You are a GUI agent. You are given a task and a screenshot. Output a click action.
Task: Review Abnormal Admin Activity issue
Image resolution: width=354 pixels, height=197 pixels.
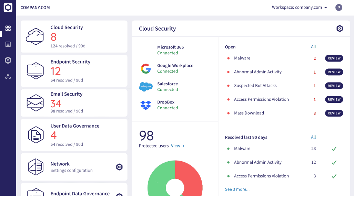(x=334, y=72)
